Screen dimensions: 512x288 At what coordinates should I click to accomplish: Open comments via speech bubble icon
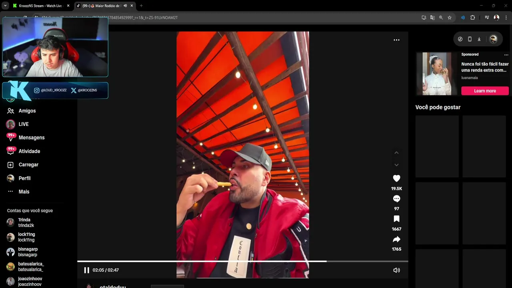pos(396,199)
